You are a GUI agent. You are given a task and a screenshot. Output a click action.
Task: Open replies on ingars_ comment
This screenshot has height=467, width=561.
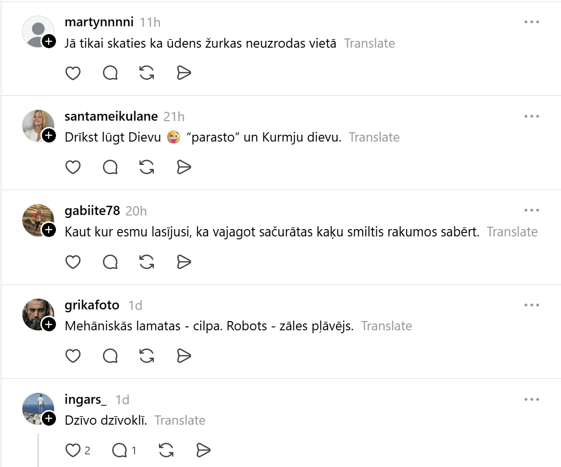pos(119,450)
